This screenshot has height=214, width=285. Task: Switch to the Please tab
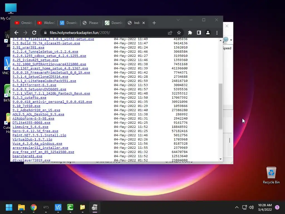pyautogui.click(x=91, y=23)
